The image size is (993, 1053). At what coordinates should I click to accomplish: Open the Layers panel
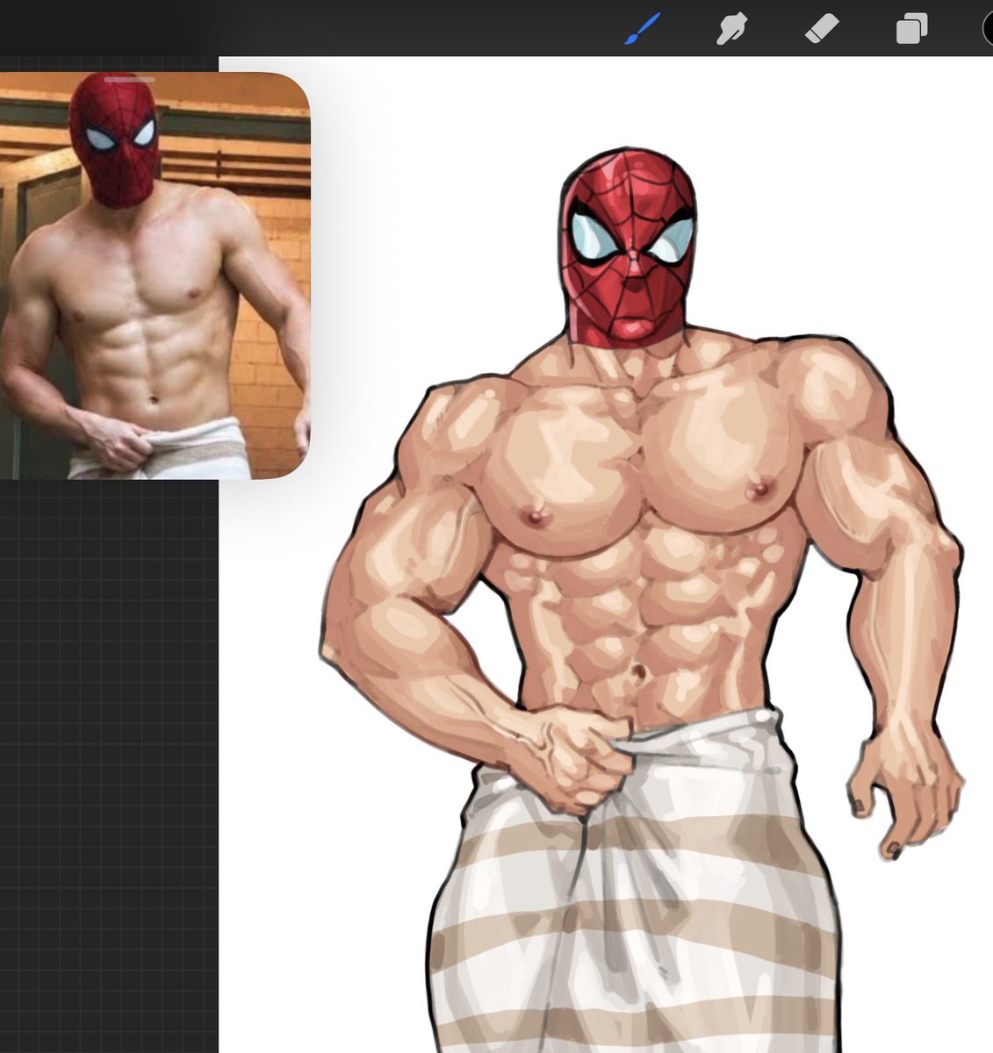point(912,29)
